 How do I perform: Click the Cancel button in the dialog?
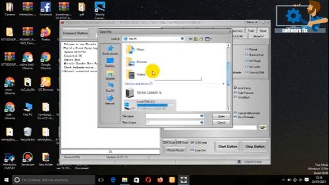tap(222, 122)
